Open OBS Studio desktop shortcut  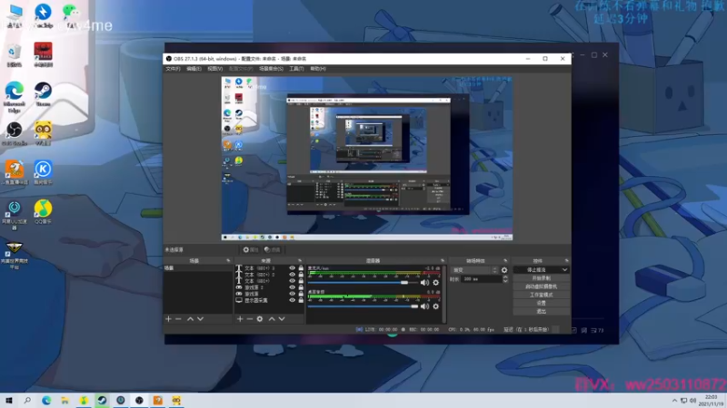[x=14, y=133]
